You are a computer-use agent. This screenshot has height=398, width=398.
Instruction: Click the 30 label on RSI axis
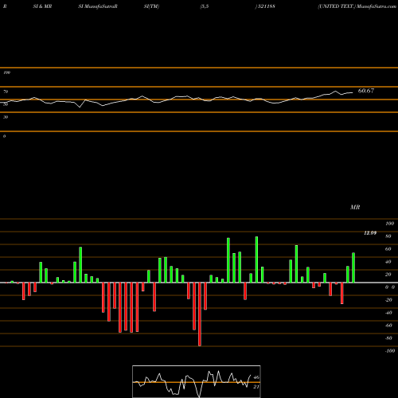click(x=6, y=117)
